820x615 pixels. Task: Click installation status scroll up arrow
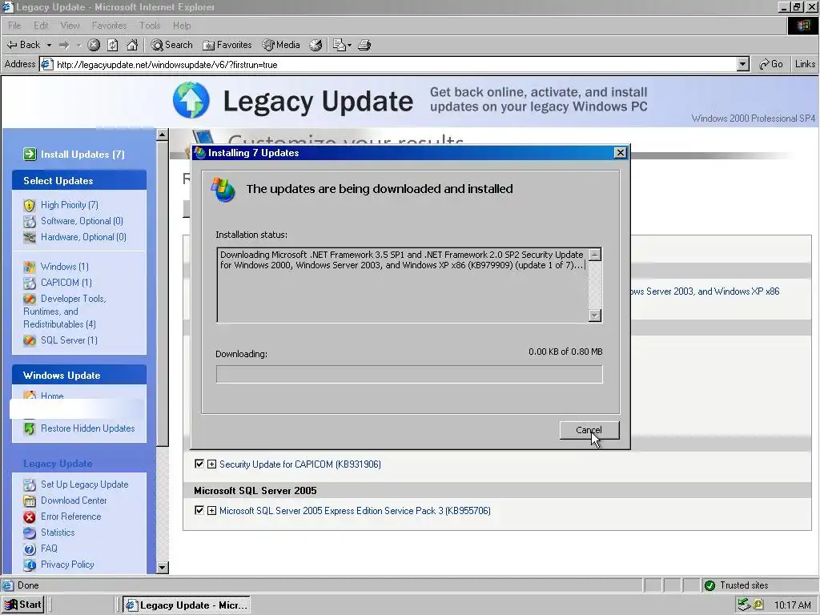(595, 255)
